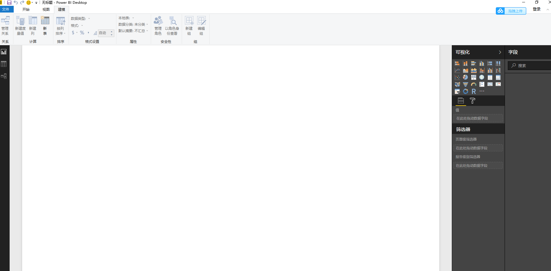
Task: Switch to Report view in left sidebar
Action: coord(4,52)
